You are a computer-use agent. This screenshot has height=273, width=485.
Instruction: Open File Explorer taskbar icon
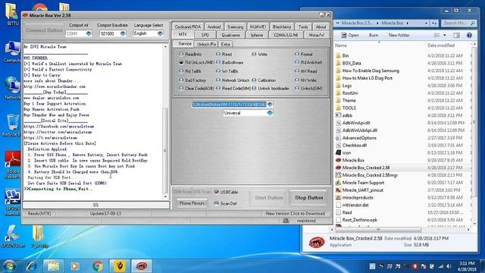[x=53, y=266]
